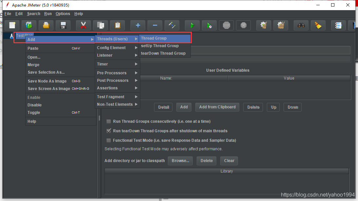Image resolution: width=358 pixels, height=201 pixels.
Task: Click the Save floppy disk icon
Action: [x=63, y=25]
